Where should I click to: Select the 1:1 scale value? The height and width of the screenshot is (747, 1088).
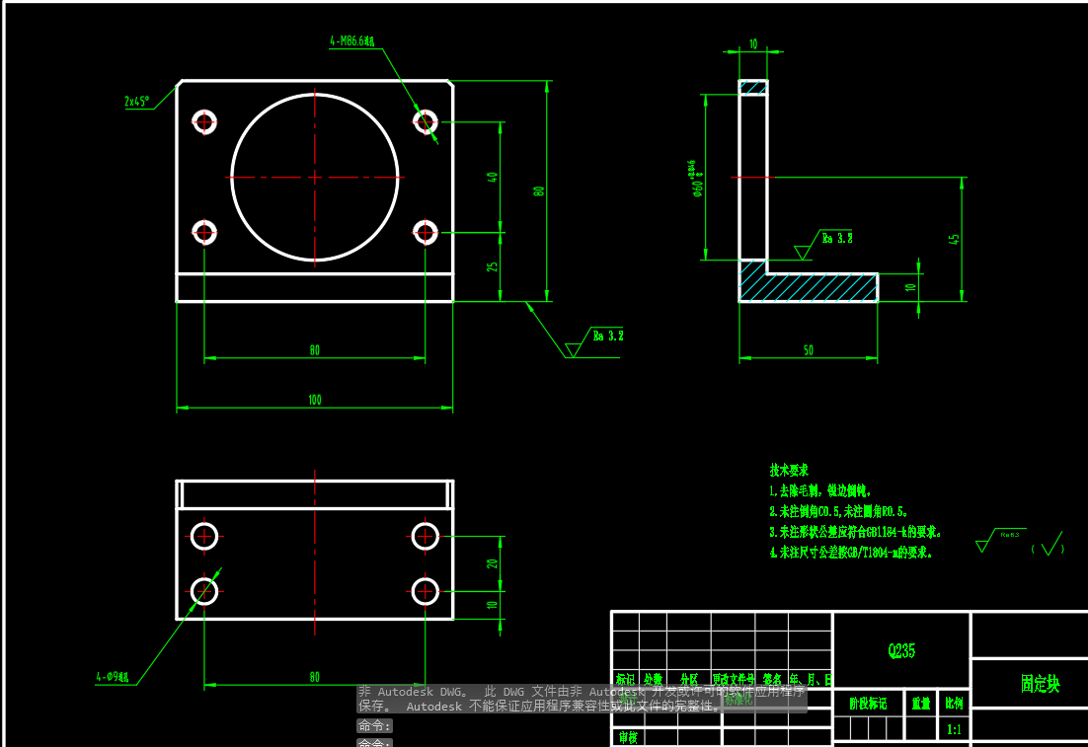(954, 729)
